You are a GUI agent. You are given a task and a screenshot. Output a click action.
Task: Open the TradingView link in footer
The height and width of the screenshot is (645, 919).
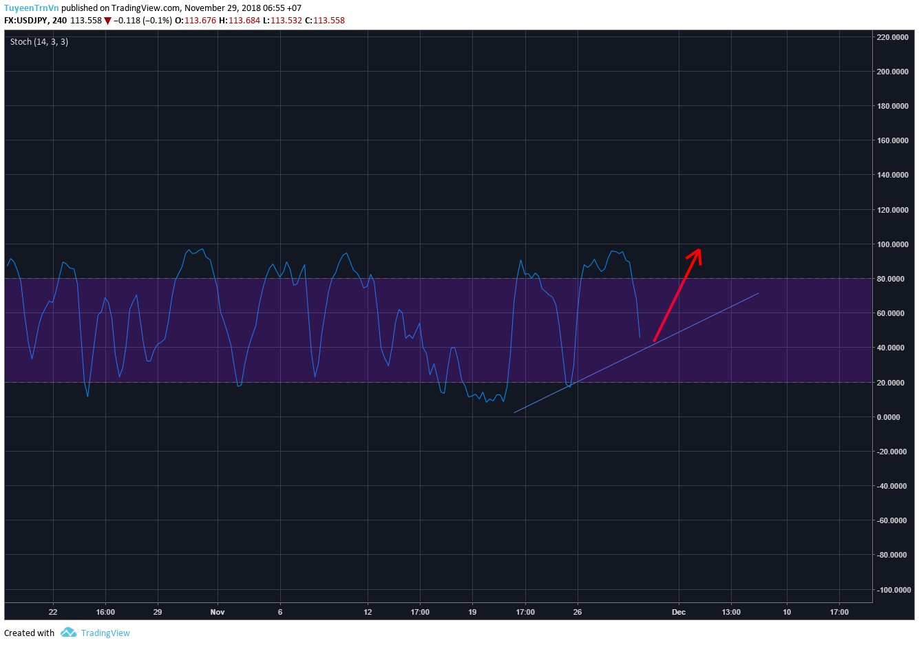click(x=105, y=633)
